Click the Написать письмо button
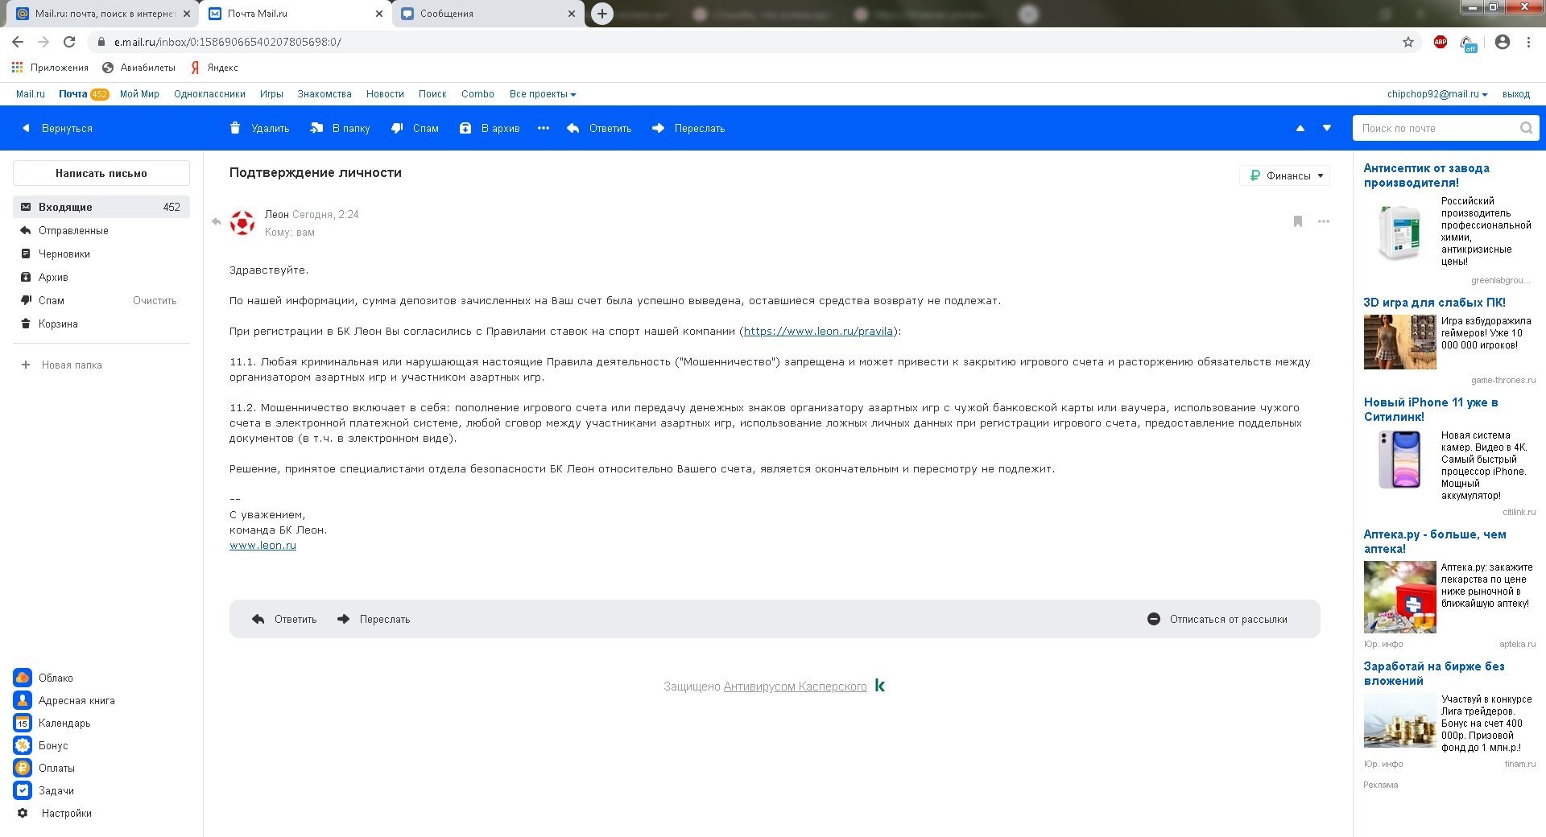This screenshot has height=837, width=1546. tap(101, 173)
